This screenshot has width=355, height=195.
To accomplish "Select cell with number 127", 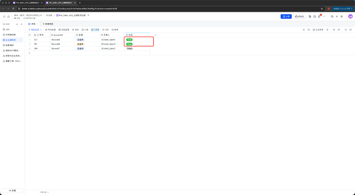I will pyautogui.click(x=42, y=40).
